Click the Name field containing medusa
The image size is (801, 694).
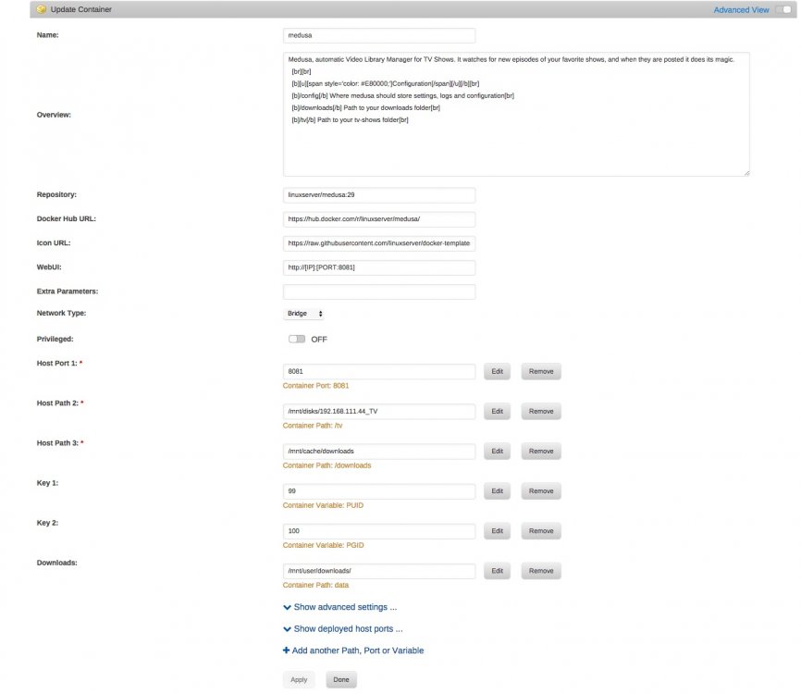(x=379, y=35)
